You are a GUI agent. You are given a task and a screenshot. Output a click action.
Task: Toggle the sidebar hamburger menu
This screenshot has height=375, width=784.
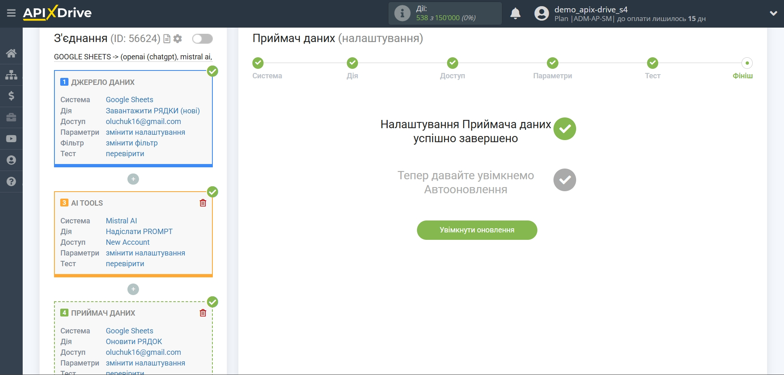11,13
